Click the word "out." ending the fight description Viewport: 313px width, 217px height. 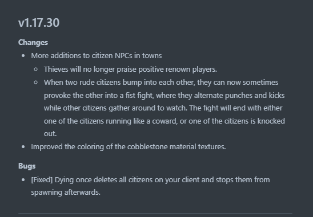(x=50, y=134)
